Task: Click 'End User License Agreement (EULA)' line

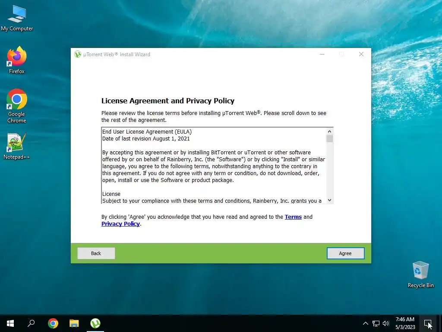Action: [147, 131]
